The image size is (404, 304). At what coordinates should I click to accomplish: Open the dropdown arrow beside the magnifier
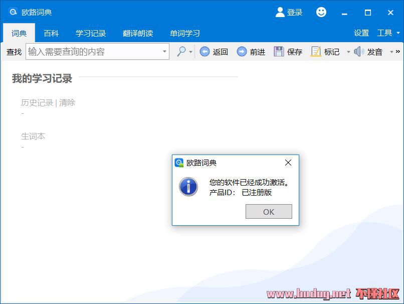pyautogui.click(x=191, y=52)
